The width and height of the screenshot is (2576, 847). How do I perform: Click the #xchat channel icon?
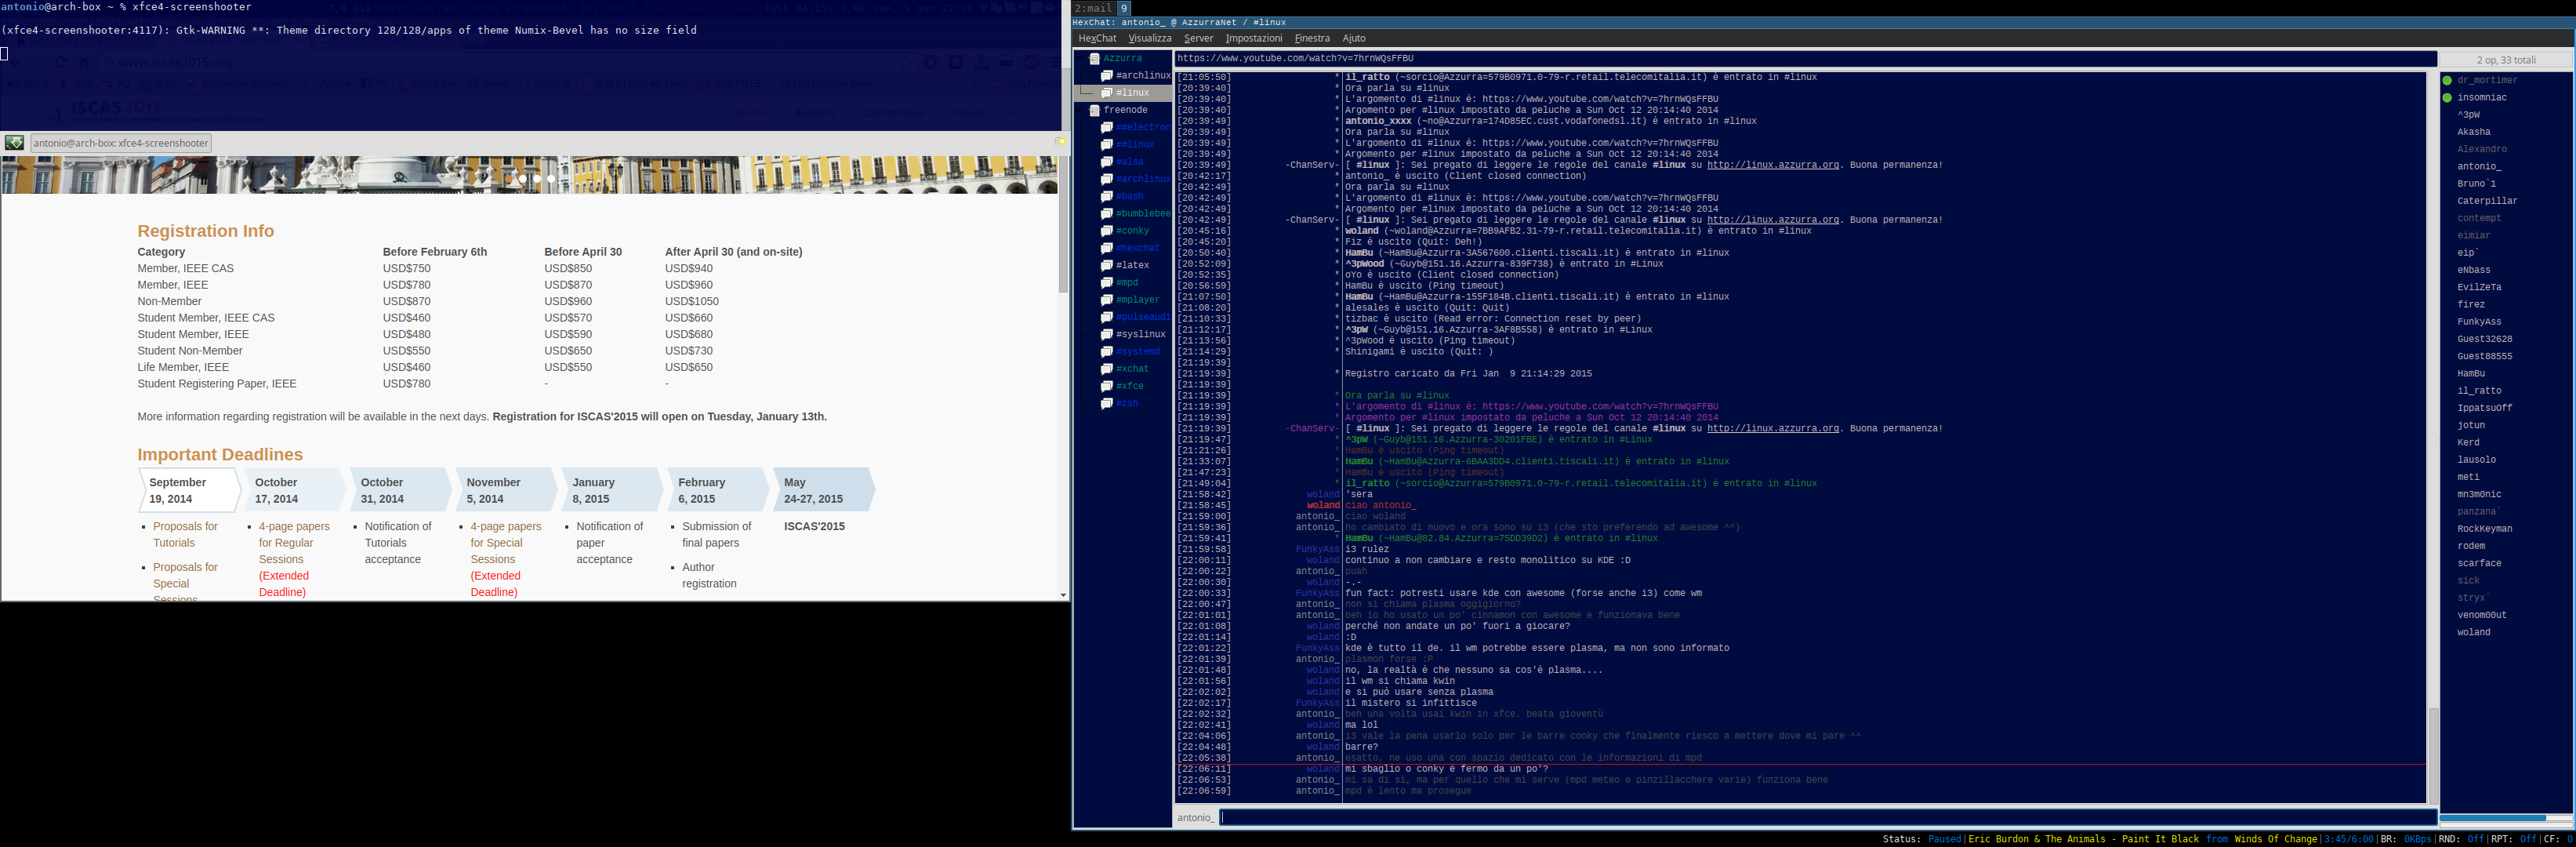tap(1107, 369)
